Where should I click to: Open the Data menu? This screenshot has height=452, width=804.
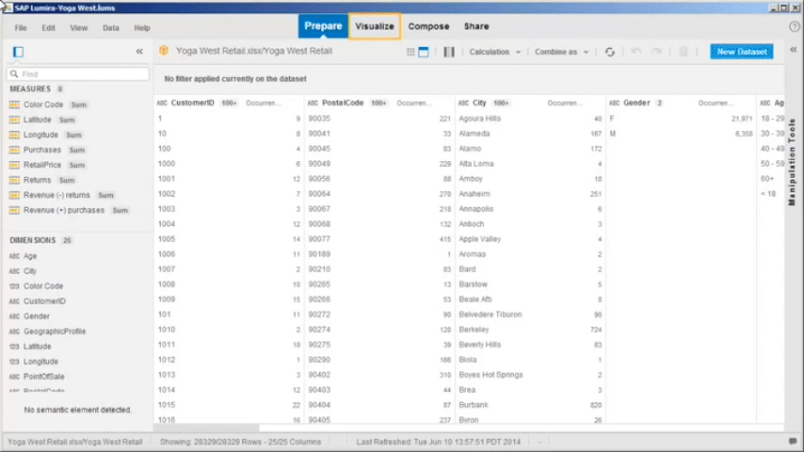[x=111, y=27]
